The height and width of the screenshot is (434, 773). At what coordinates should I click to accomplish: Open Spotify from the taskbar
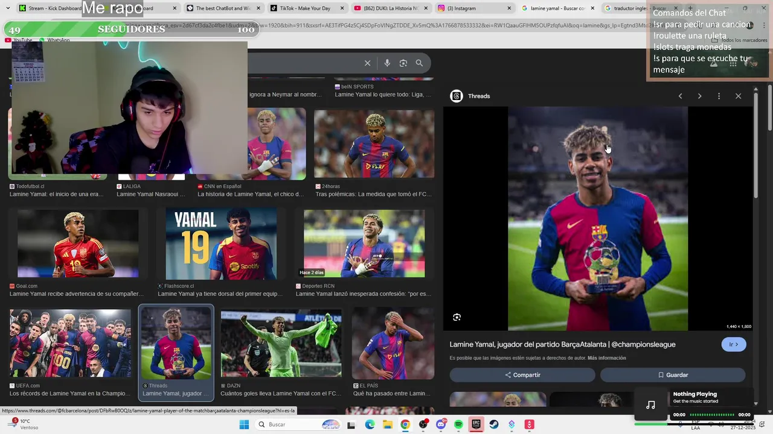(458, 425)
